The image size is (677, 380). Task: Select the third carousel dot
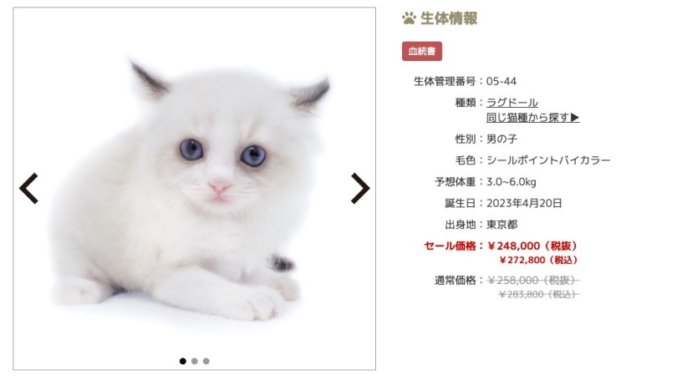206,361
